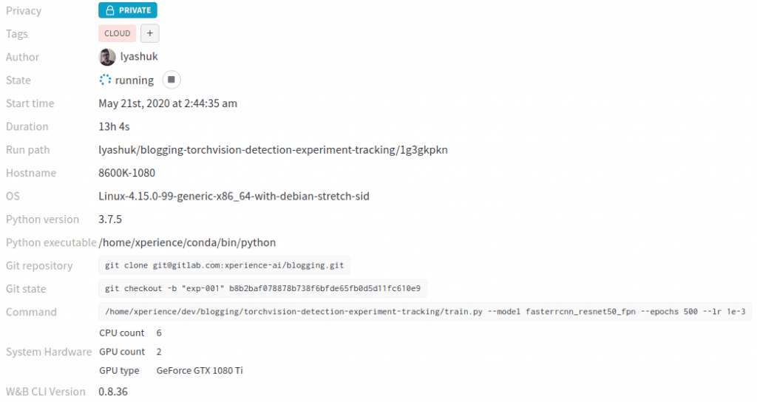This screenshot has height=402, width=757.
Task: Click the lock icon in Private badge
Action: [x=110, y=10]
